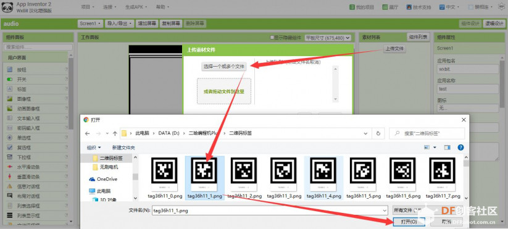Select the 无刷电机 folder in navigation pane

(x=105, y=167)
